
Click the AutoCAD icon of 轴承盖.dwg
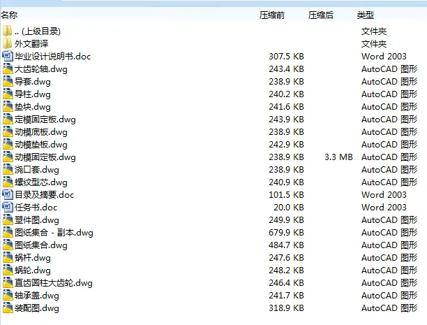point(8,295)
